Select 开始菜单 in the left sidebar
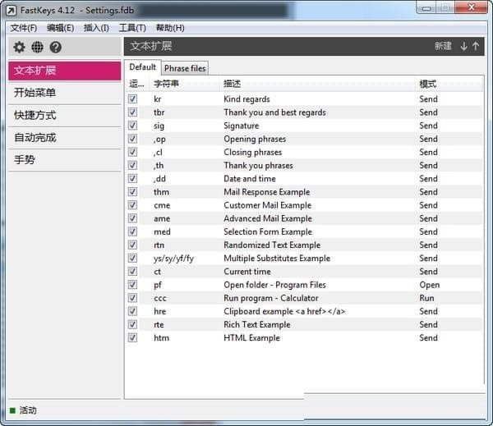493x426 pixels. coord(35,93)
